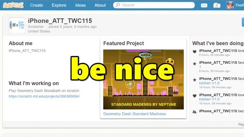Open kitchen V1.0 link under loved entry
The height and width of the screenshot is (137, 244).
point(209,99)
